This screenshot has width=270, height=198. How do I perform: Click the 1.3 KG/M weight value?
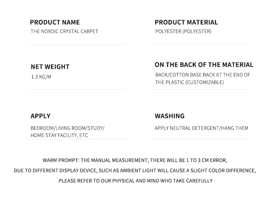41,77
